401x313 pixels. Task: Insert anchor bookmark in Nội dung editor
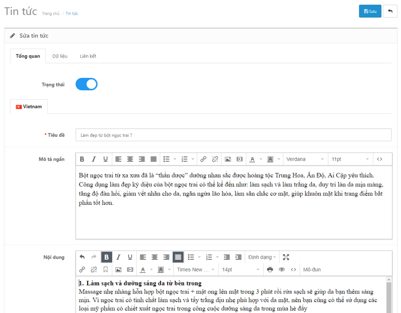click(x=105, y=269)
